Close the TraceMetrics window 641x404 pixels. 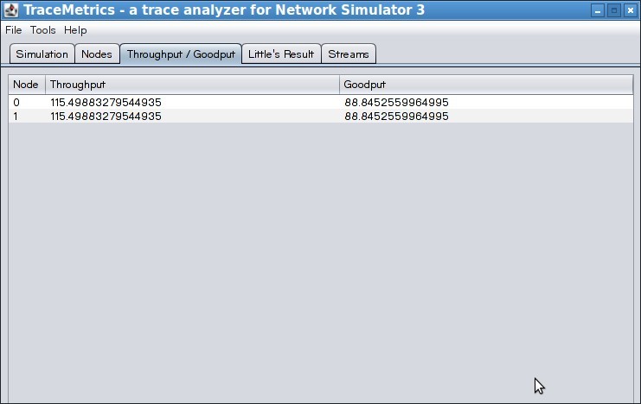coord(629,10)
